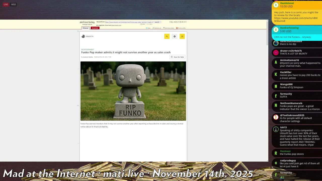Click the archive share link

click(x=148, y=28)
